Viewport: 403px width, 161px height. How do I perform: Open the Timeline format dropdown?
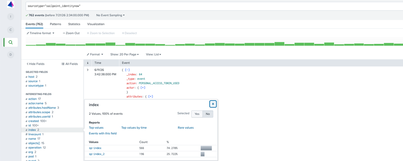pos(41,33)
